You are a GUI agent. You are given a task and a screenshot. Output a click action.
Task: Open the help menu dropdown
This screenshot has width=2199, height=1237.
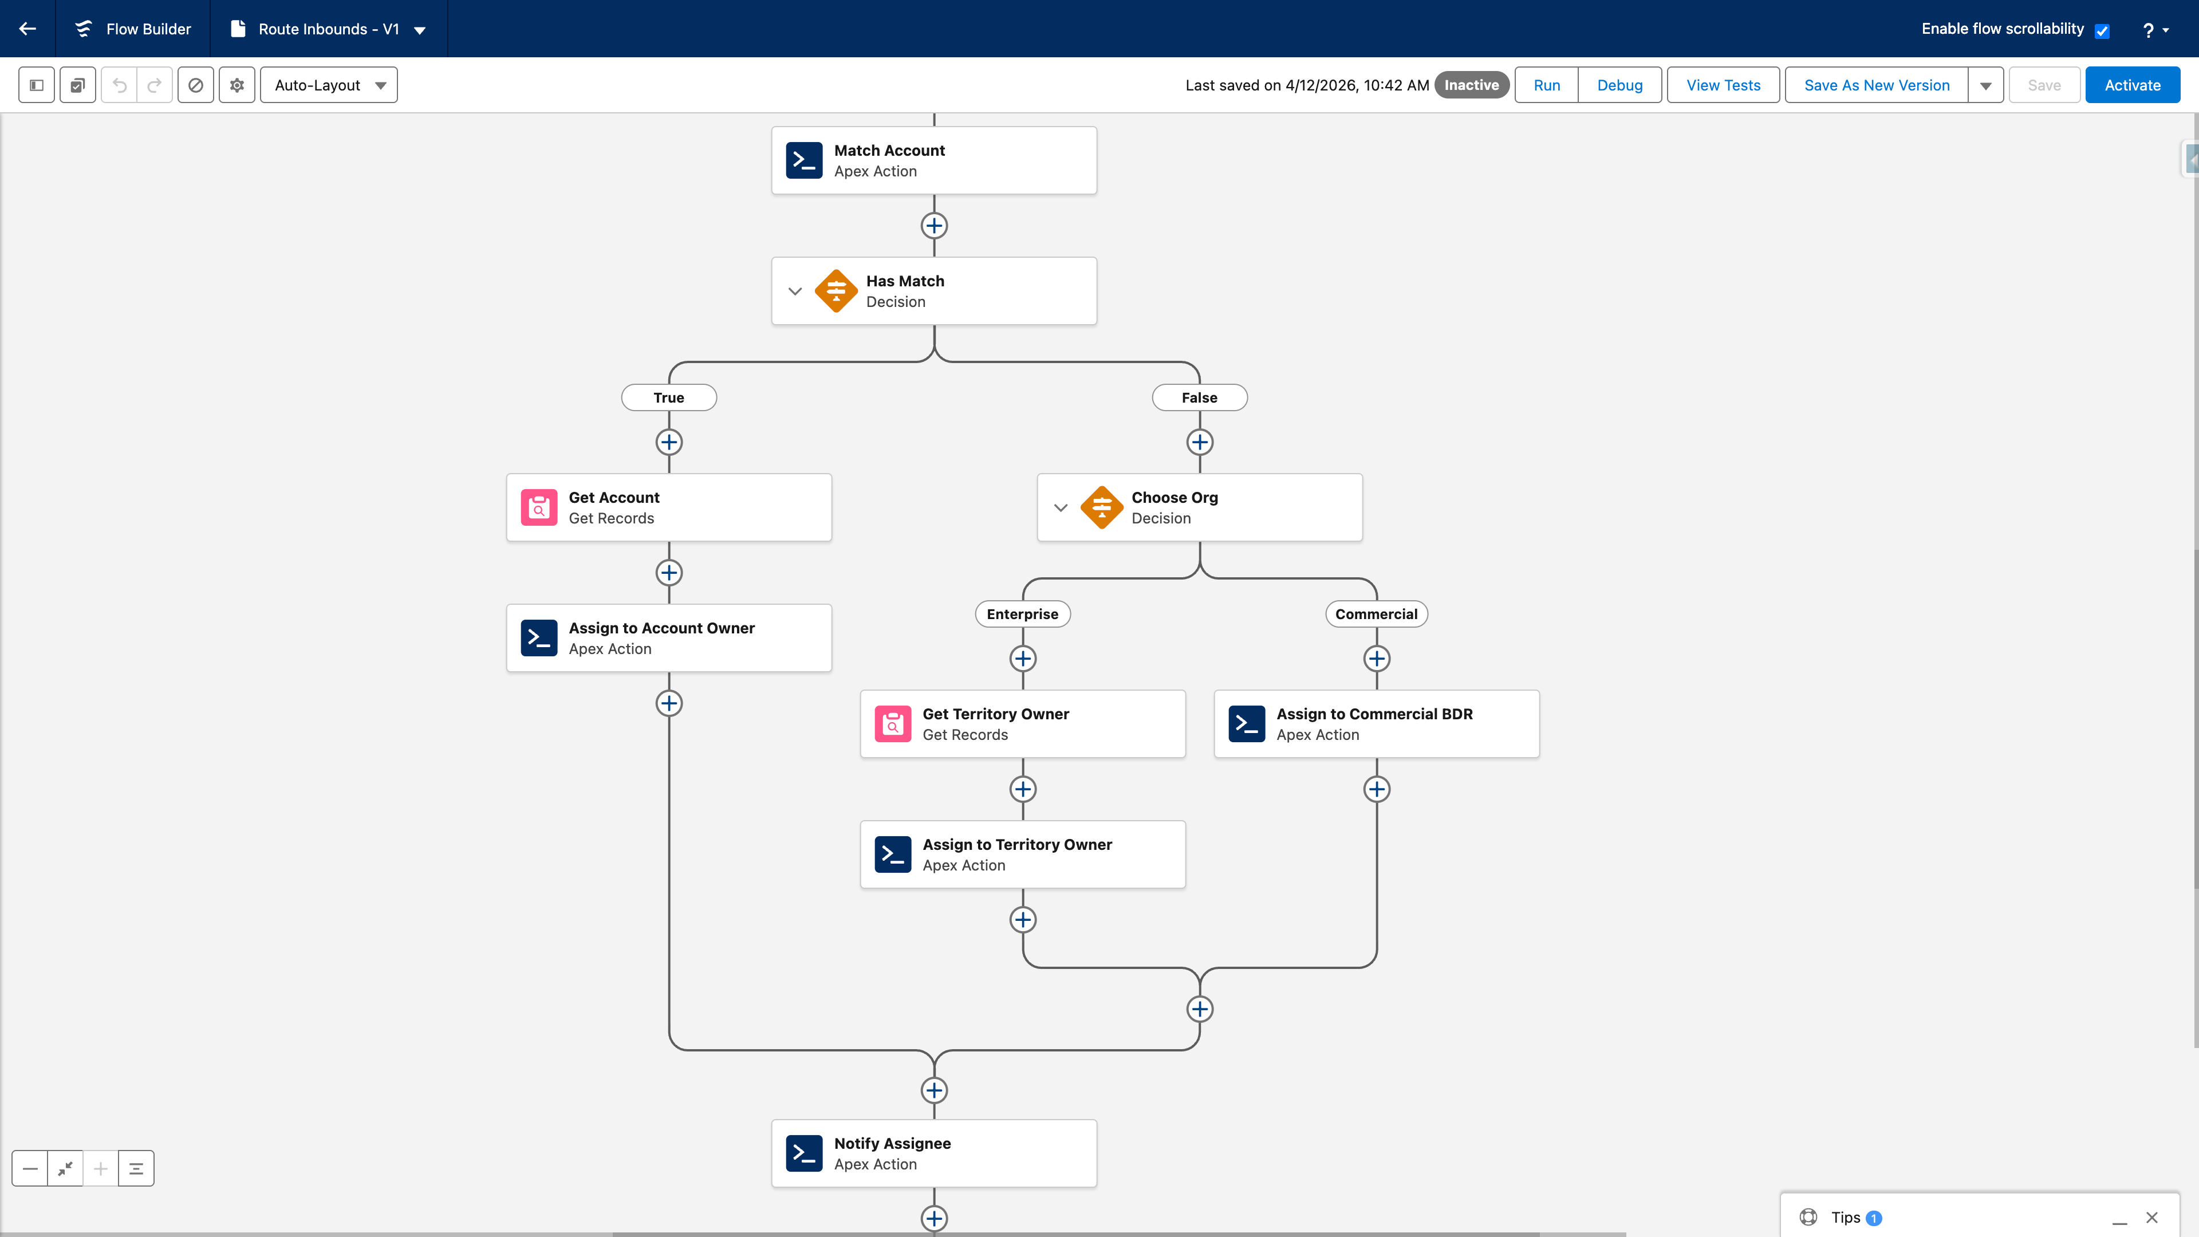pyautogui.click(x=2154, y=29)
